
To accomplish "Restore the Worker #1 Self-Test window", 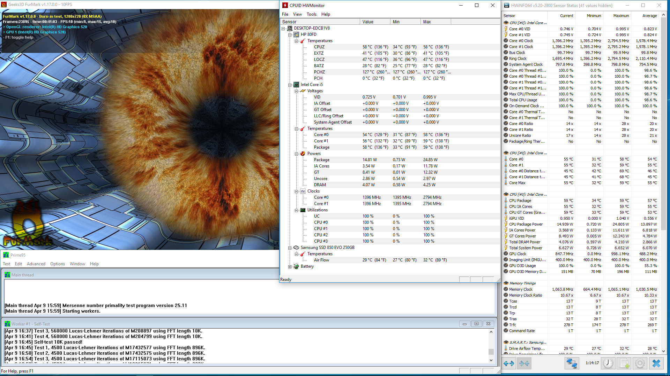I will (x=476, y=324).
